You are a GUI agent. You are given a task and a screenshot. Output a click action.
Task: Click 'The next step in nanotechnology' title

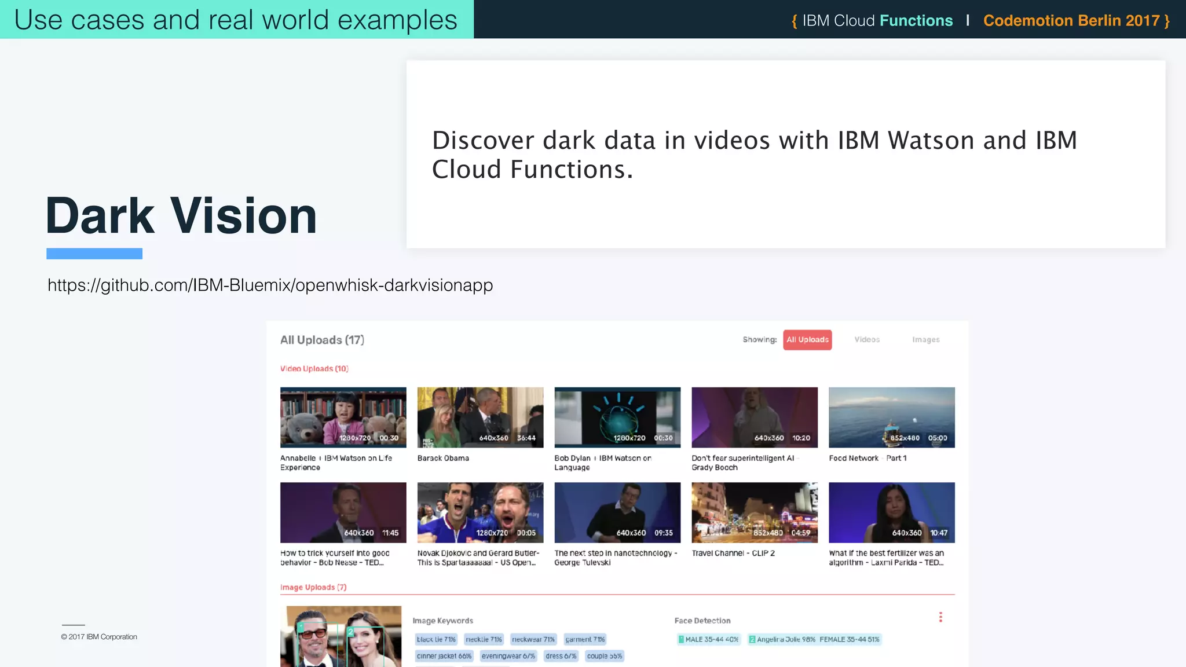(616, 558)
